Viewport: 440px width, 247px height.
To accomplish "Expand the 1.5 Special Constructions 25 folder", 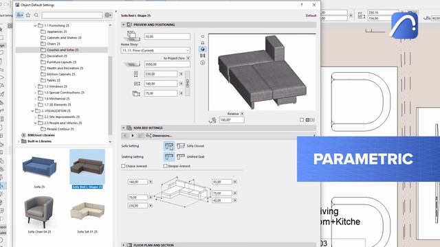I will coord(35,93).
